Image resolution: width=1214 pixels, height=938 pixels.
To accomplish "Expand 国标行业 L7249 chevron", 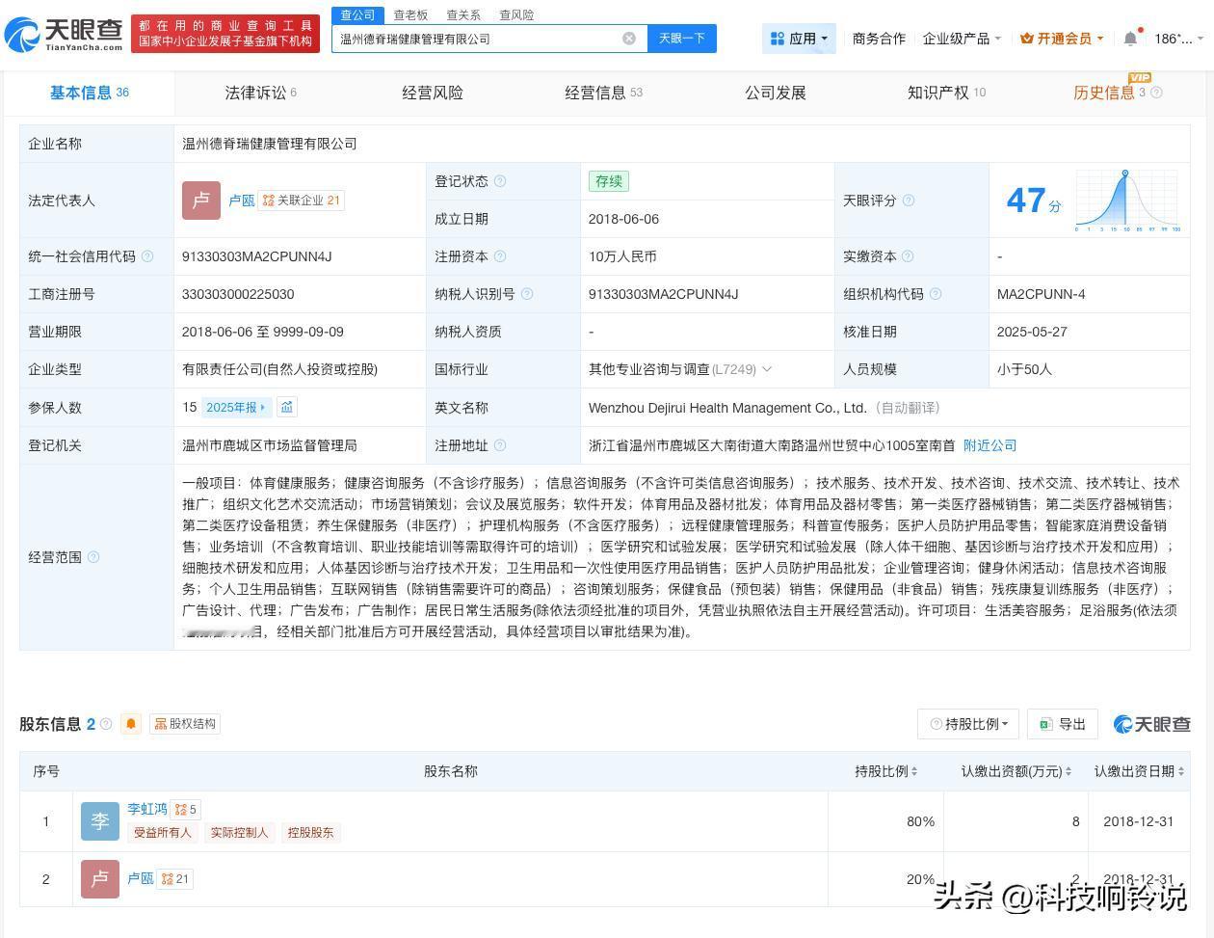I will [767, 369].
